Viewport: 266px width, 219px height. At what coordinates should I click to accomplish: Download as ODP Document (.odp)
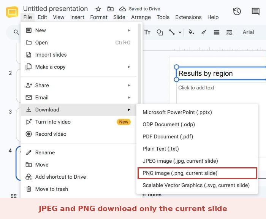click(197, 124)
